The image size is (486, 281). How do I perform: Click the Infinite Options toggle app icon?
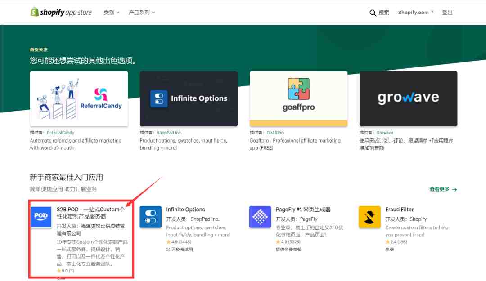[x=151, y=217]
